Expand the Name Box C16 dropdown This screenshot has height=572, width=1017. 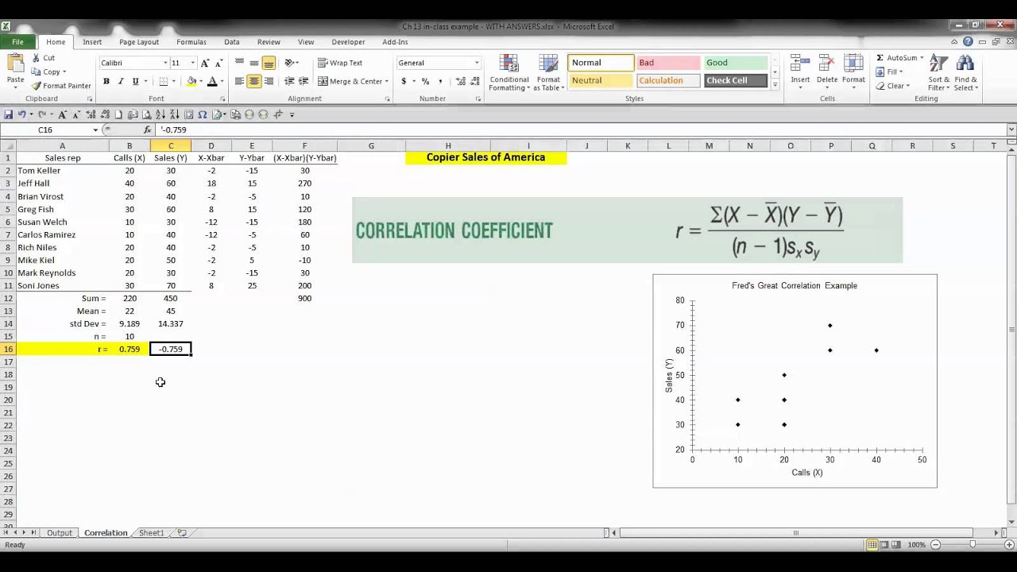[x=95, y=129]
